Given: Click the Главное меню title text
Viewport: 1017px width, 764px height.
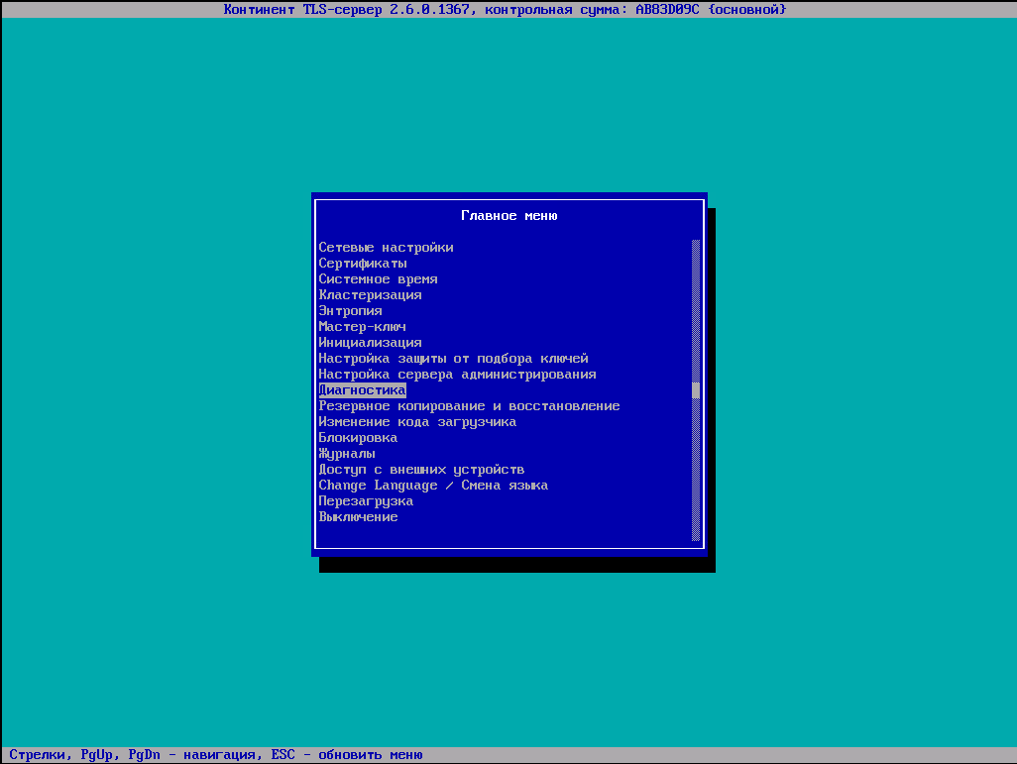Looking at the screenshot, I should pyautogui.click(x=509, y=215).
